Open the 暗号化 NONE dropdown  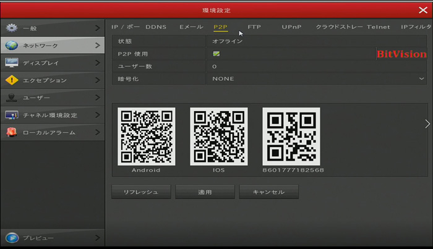tap(317, 79)
